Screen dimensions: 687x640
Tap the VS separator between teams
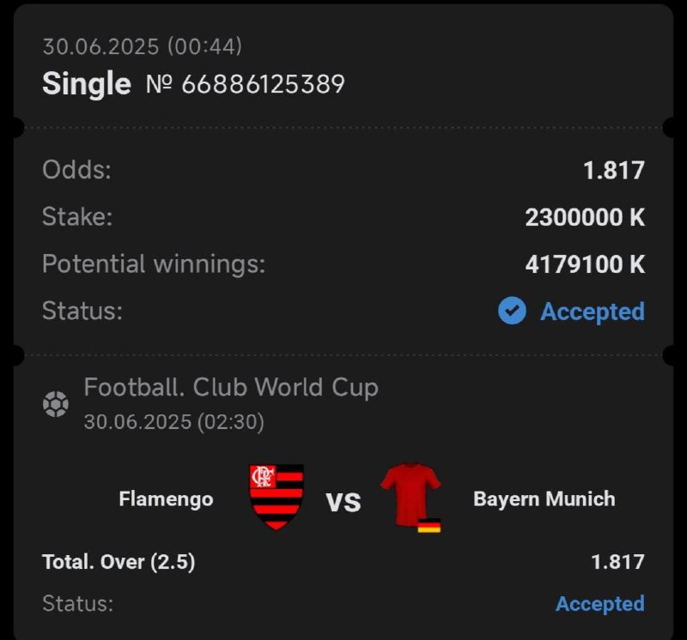click(x=343, y=500)
